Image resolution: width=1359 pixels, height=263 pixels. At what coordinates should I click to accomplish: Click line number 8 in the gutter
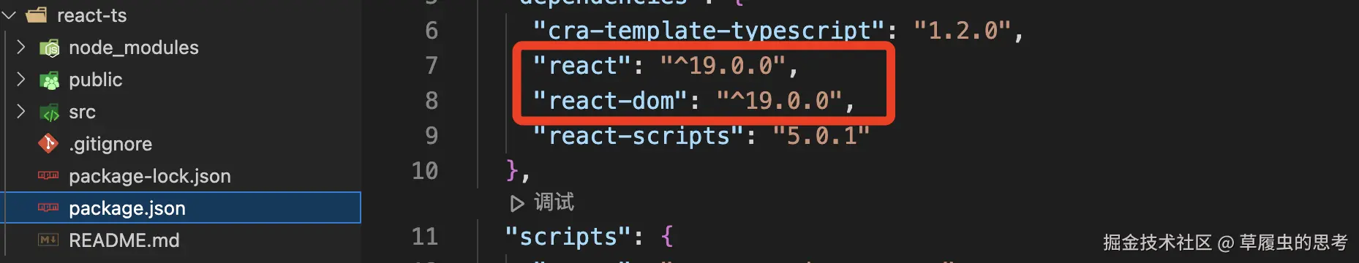[x=432, y=101]
